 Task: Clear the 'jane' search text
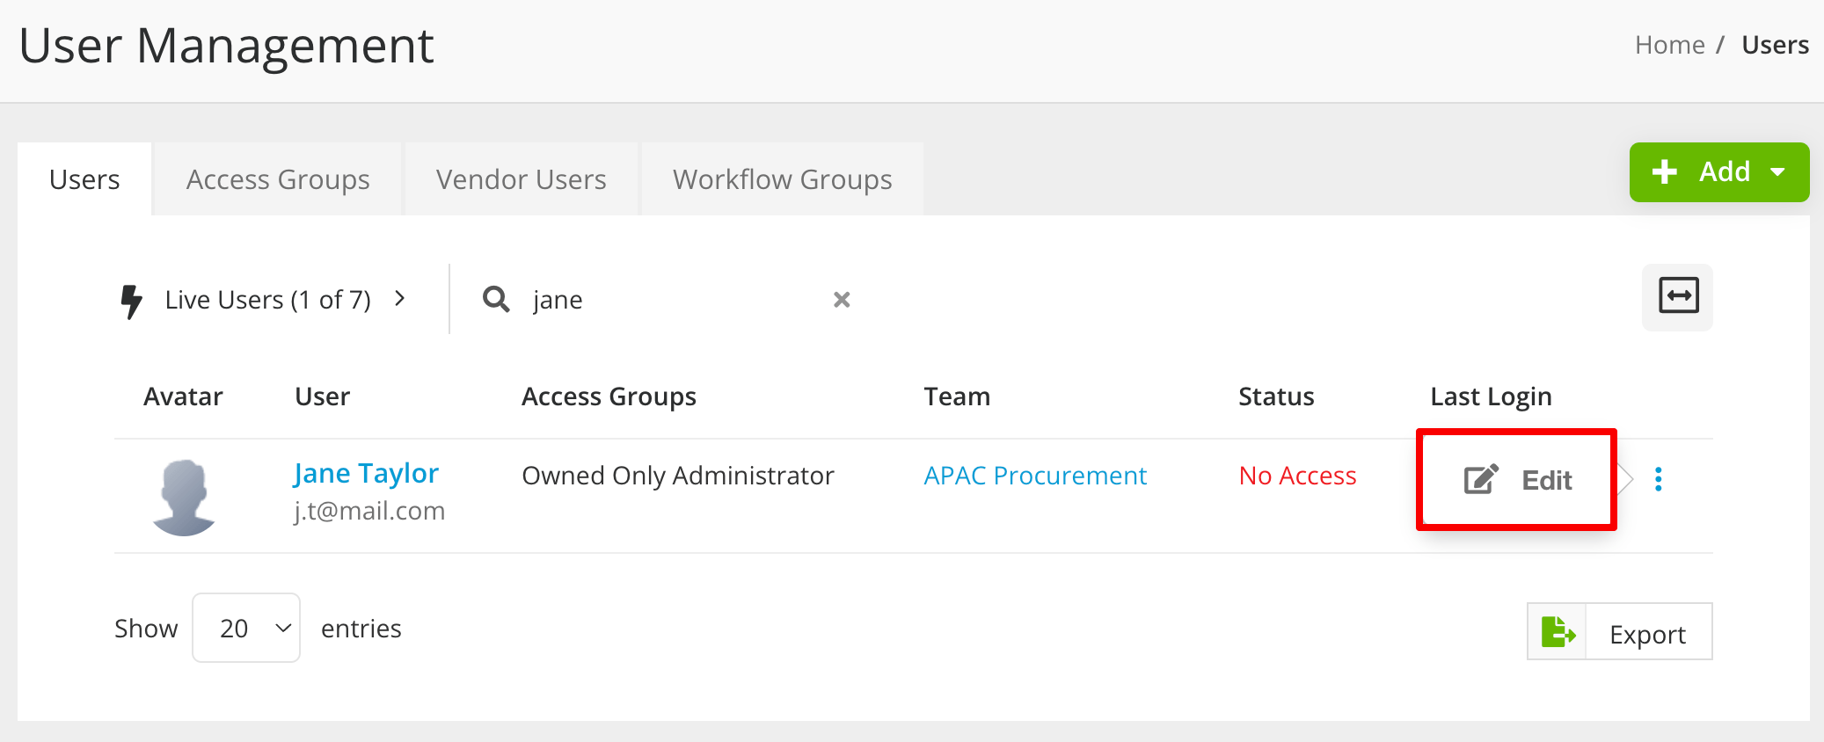(842, 300)
